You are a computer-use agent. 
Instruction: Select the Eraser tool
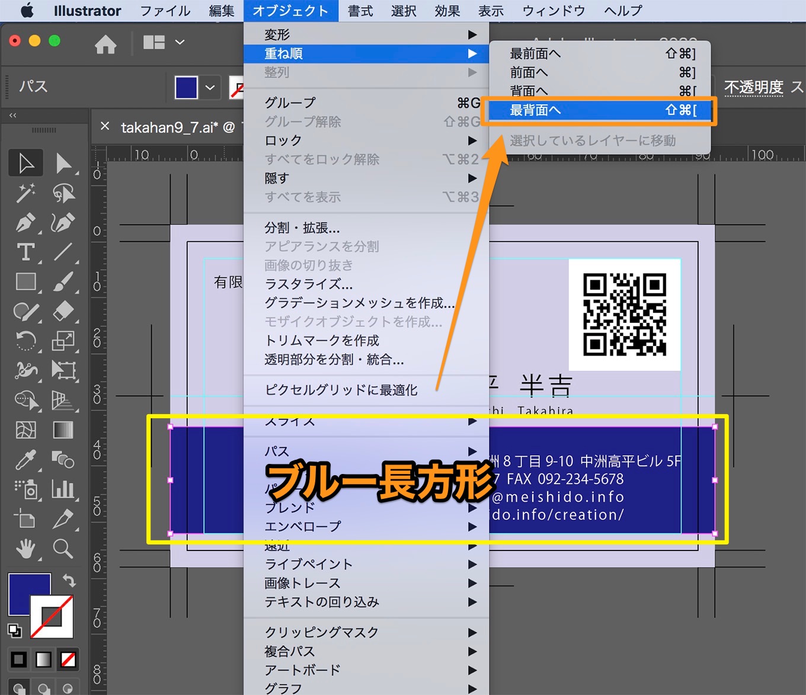[x=63, y=311]
